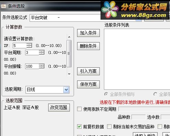Image resolution: width=170 pixels, height=136 pixels.
Task: Open the 条件选股公式 formula combo box
Action: pos(85,18)
